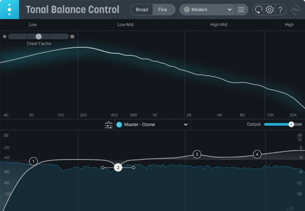The width and height of the screenshot is (305, 211).
Task: Toggle the Master - Ozone power button
Action: coord(119,125)
